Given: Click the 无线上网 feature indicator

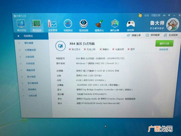Looking at the screenshot, I should pyautogui.click(x=89, y=49).
